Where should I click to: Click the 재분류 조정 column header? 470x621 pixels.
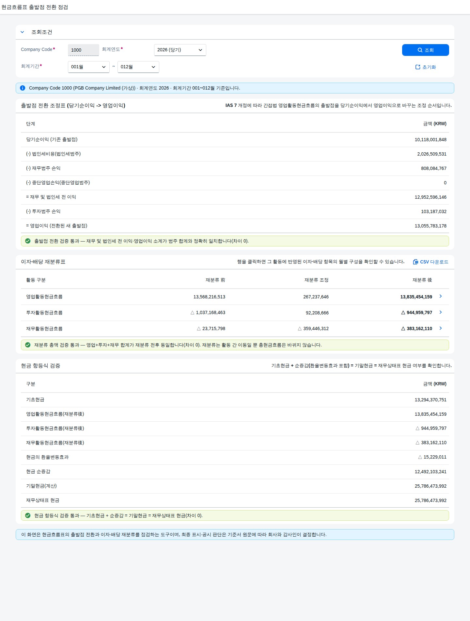pos(316,280)
